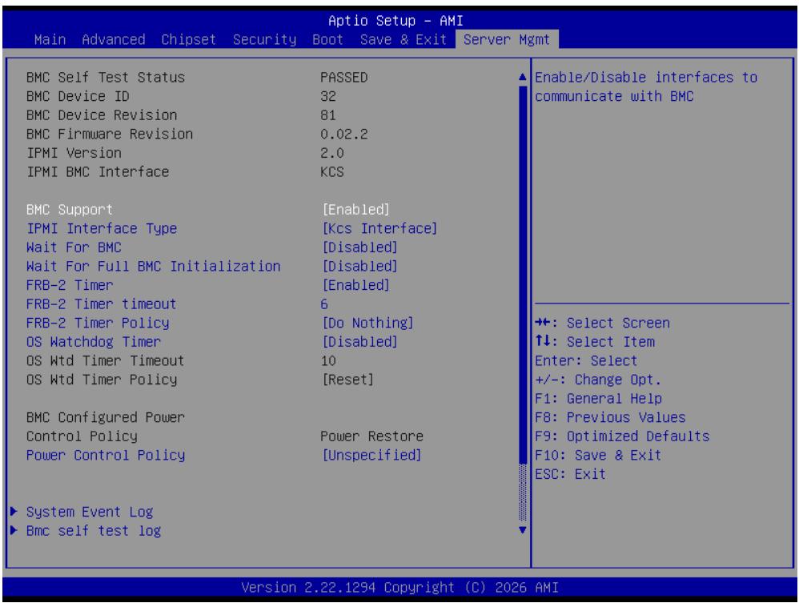Viewport: 799px width, 603px height.
Task: Toggle FRB-2 Timer Enabled option
Action: click(355, 285)
